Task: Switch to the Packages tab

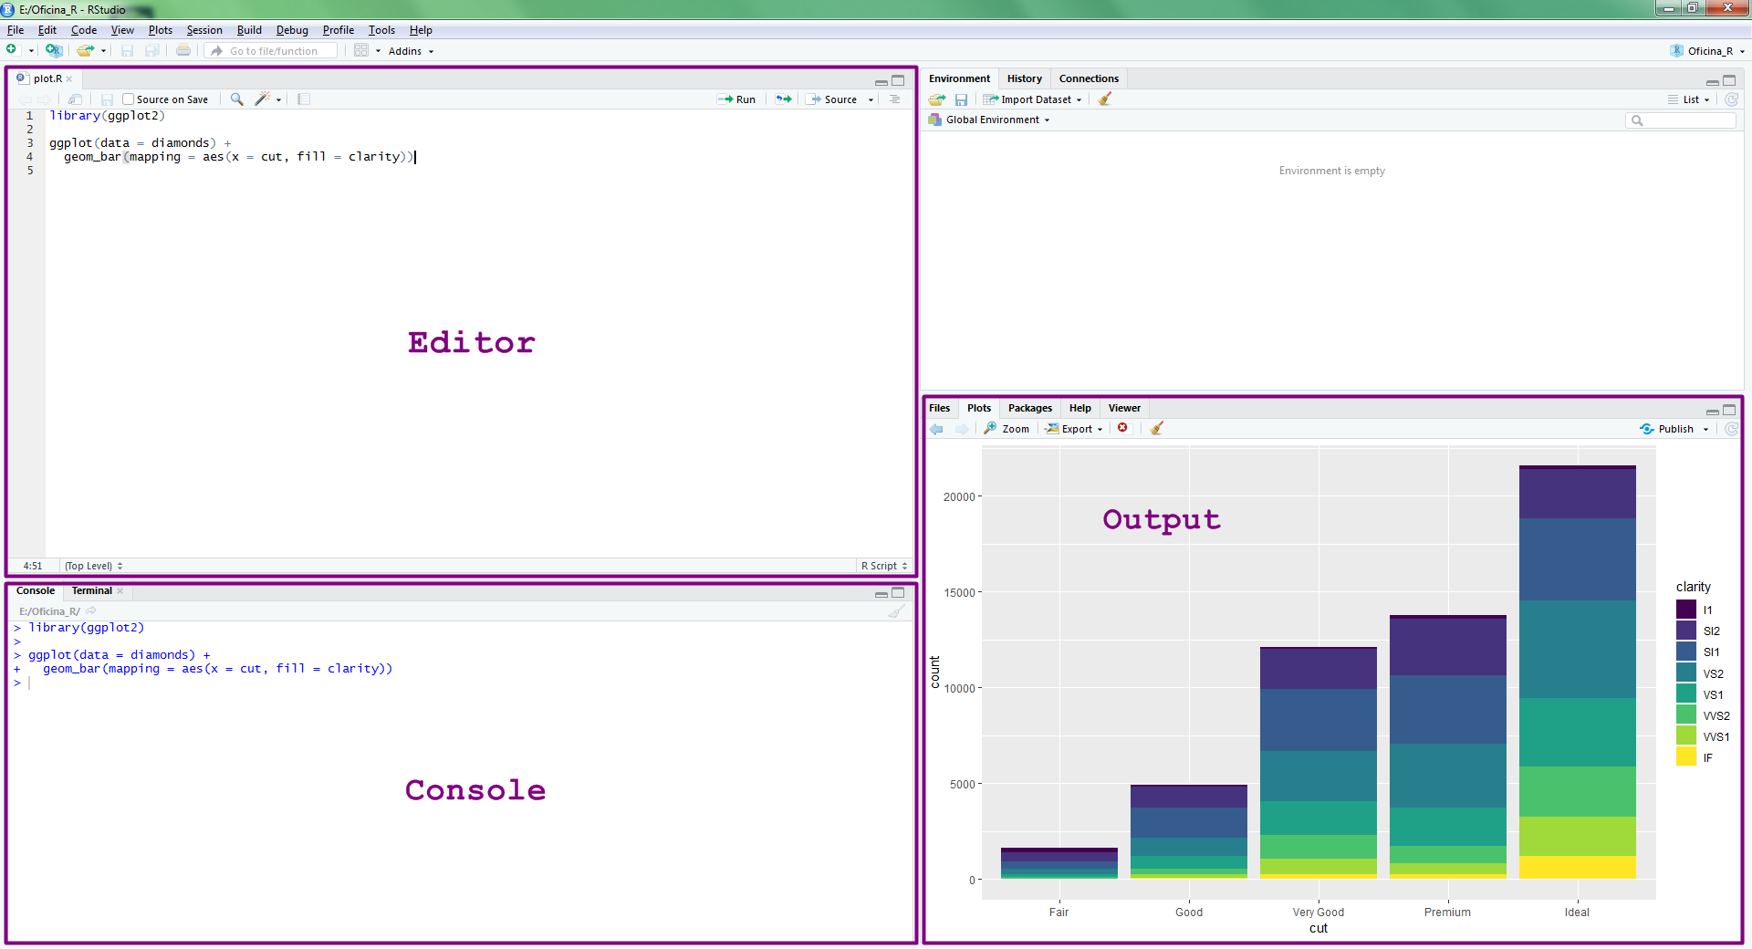Action: 1029,408
